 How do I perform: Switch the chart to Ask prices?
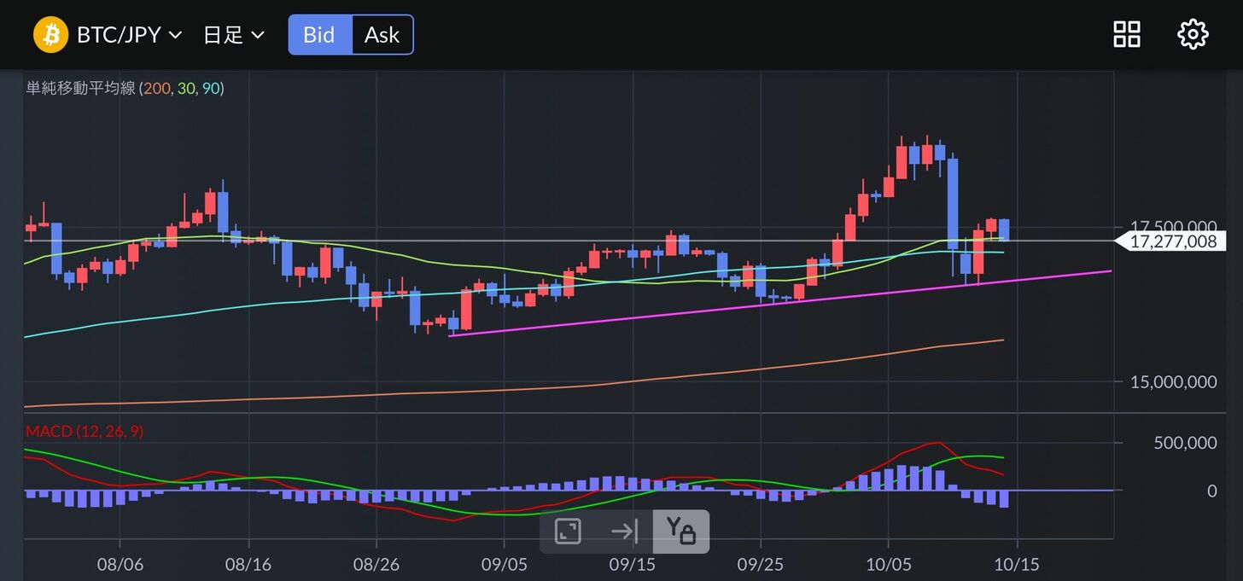pos(382,35)
